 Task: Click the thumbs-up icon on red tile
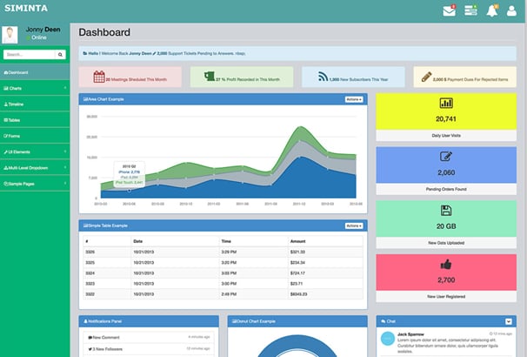(x=446, y=265)
